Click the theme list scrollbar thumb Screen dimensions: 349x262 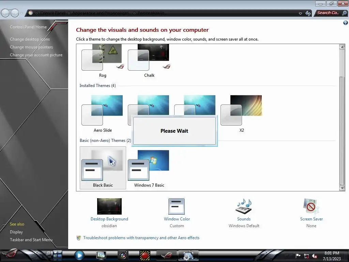[x=342, y=130]
